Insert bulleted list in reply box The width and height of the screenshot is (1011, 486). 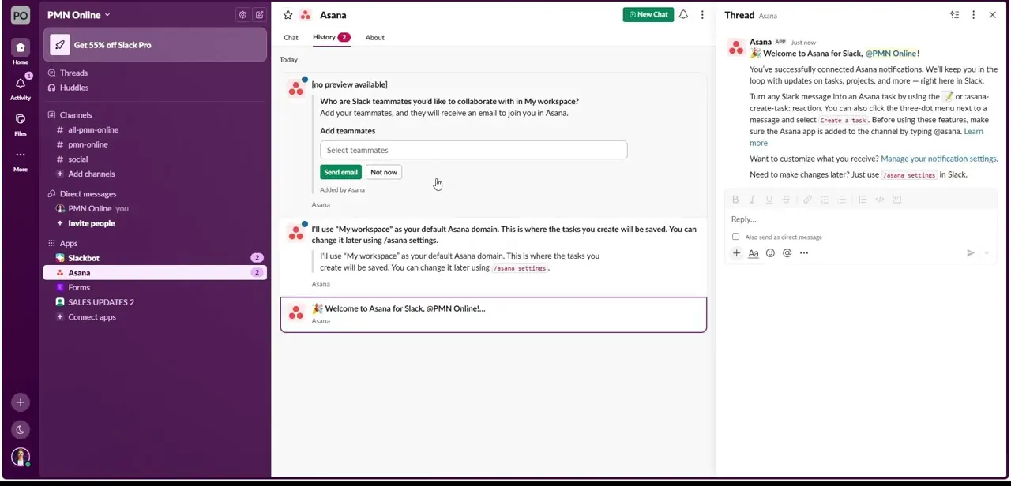(842, 200)
